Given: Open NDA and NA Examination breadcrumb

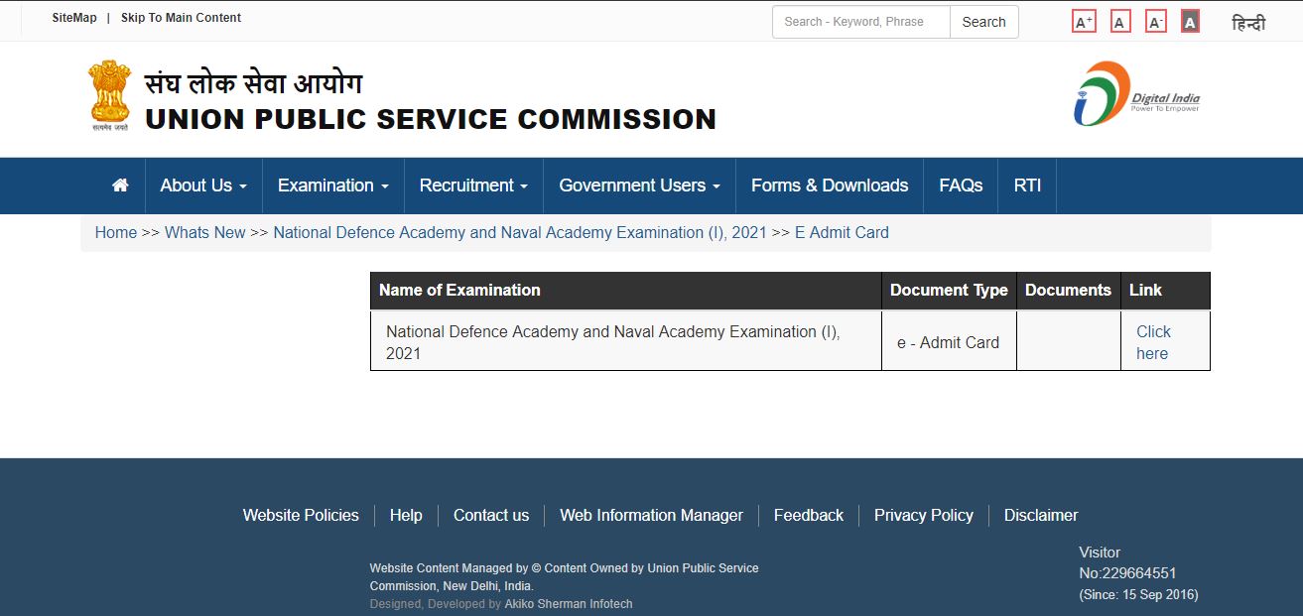Looking at the screenshot, I should point(520,232).
